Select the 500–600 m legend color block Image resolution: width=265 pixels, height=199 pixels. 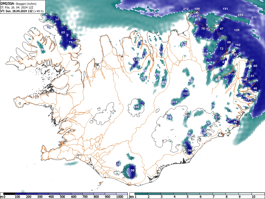65,194
